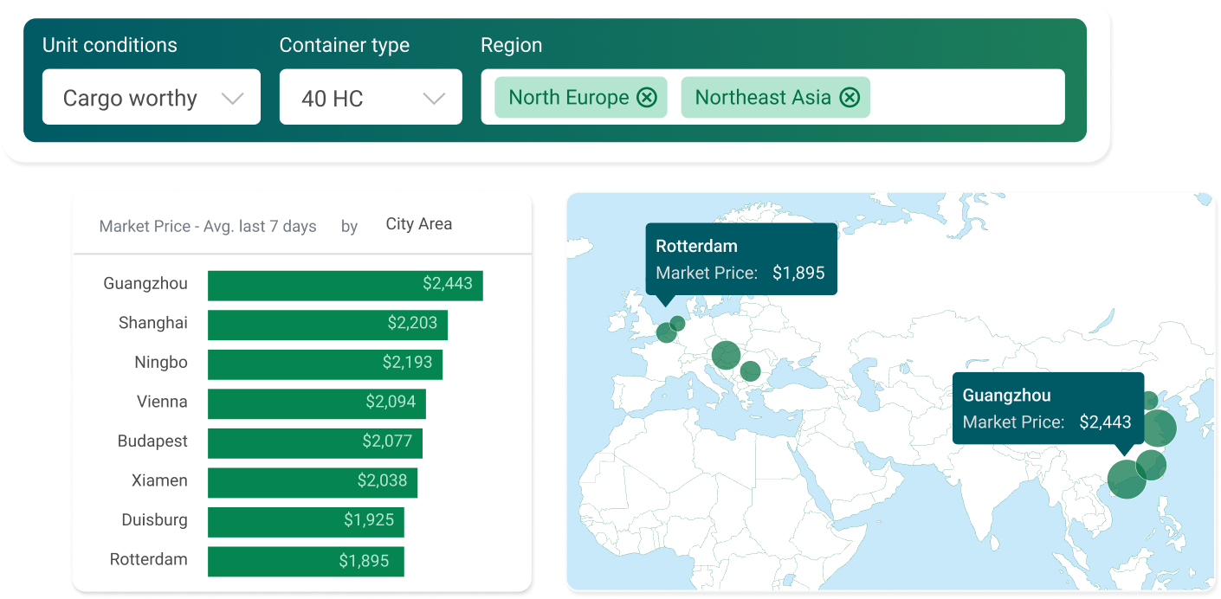Select the Rotterdam $1,895 bar

[306, 561]
